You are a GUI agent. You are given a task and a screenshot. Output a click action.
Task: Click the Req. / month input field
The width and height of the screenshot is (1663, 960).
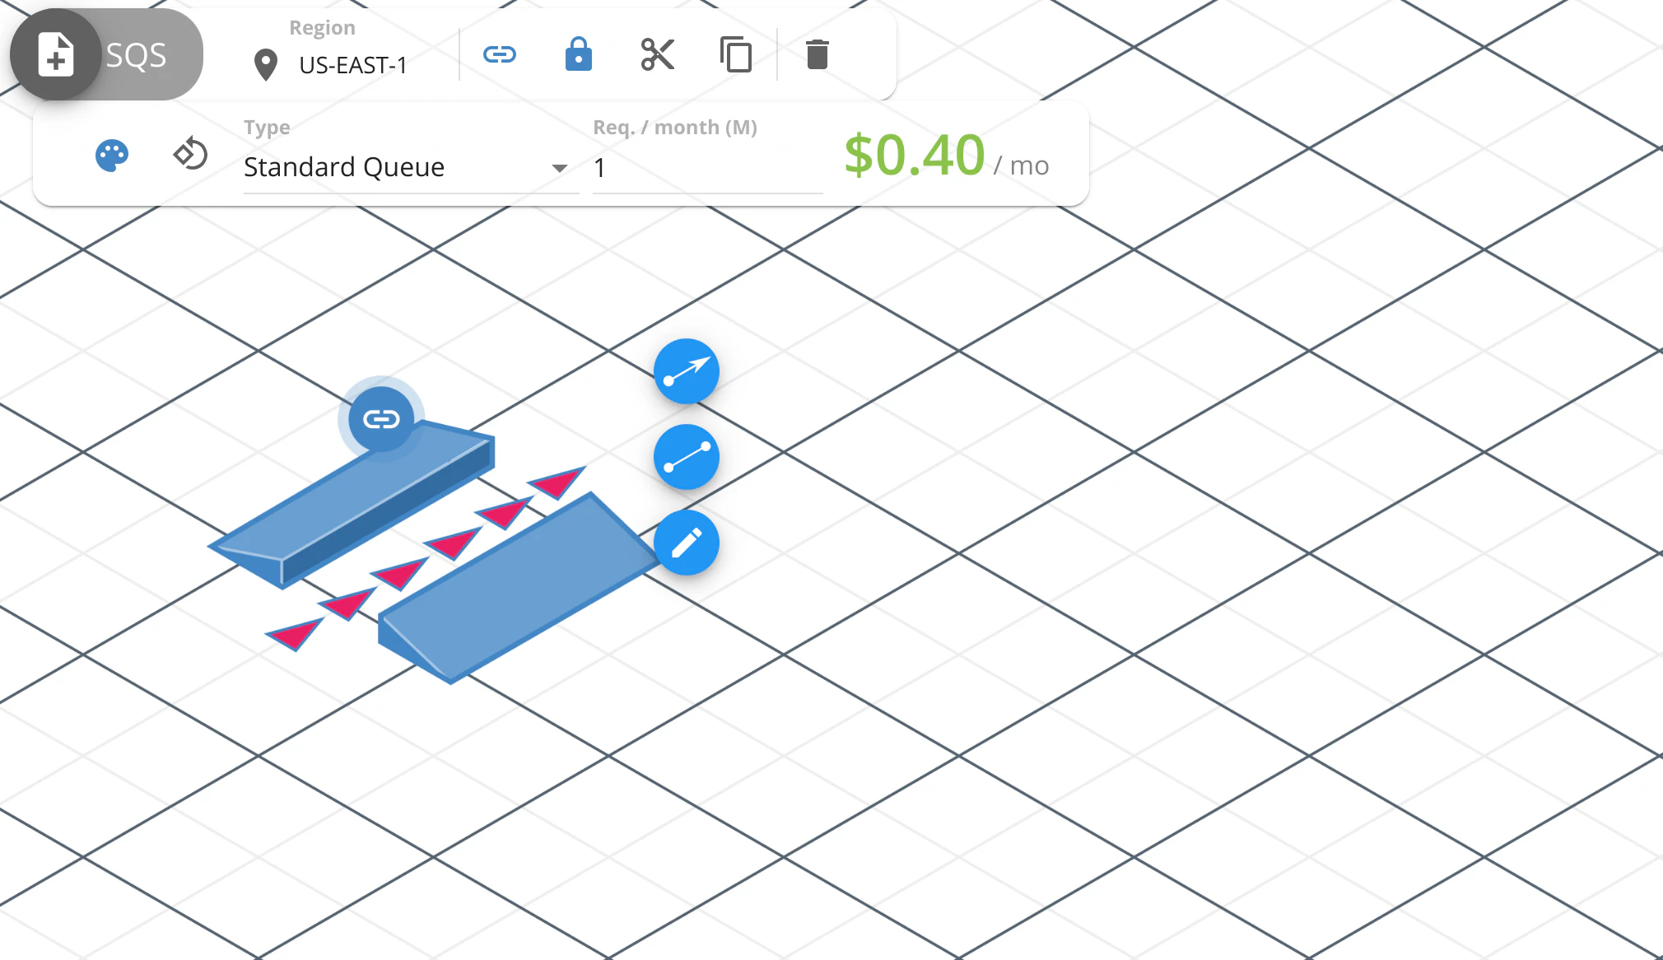tap(707, 168)
